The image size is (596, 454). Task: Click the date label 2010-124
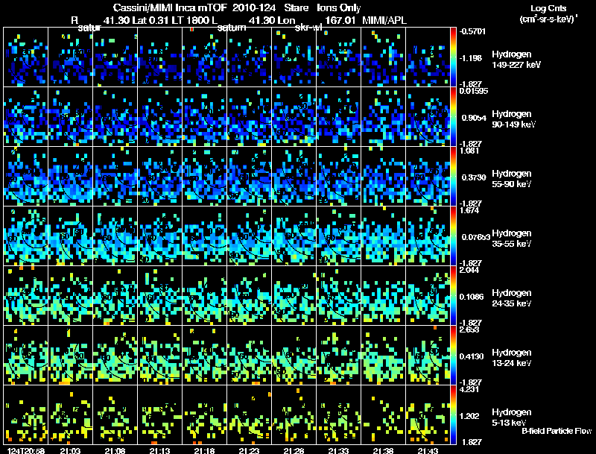tap(254, 8)
